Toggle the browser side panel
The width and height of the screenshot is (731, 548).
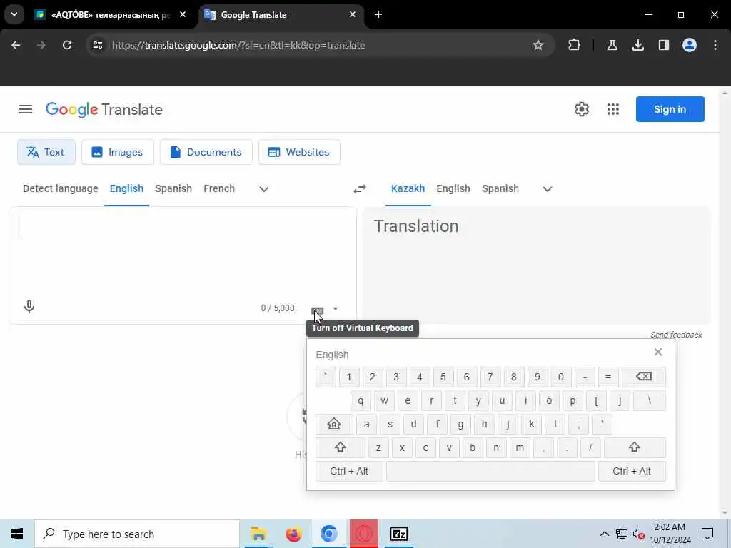click(x=663, y=45)
